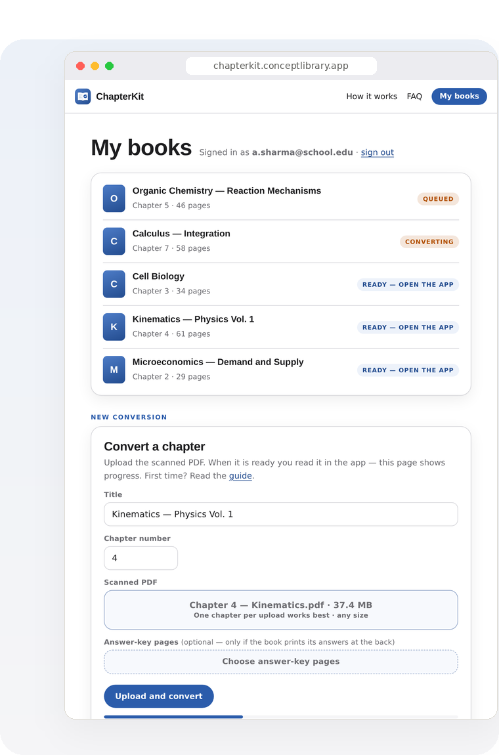
Task: Click the a.sharma@school.edu email text
Action: click(x=303, y=152)
